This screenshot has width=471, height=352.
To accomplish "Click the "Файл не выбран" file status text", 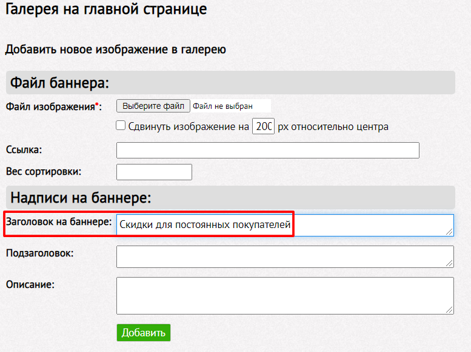I will pos(222,106).
